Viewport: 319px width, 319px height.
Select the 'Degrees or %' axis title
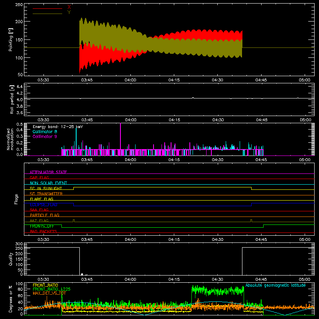11,299
